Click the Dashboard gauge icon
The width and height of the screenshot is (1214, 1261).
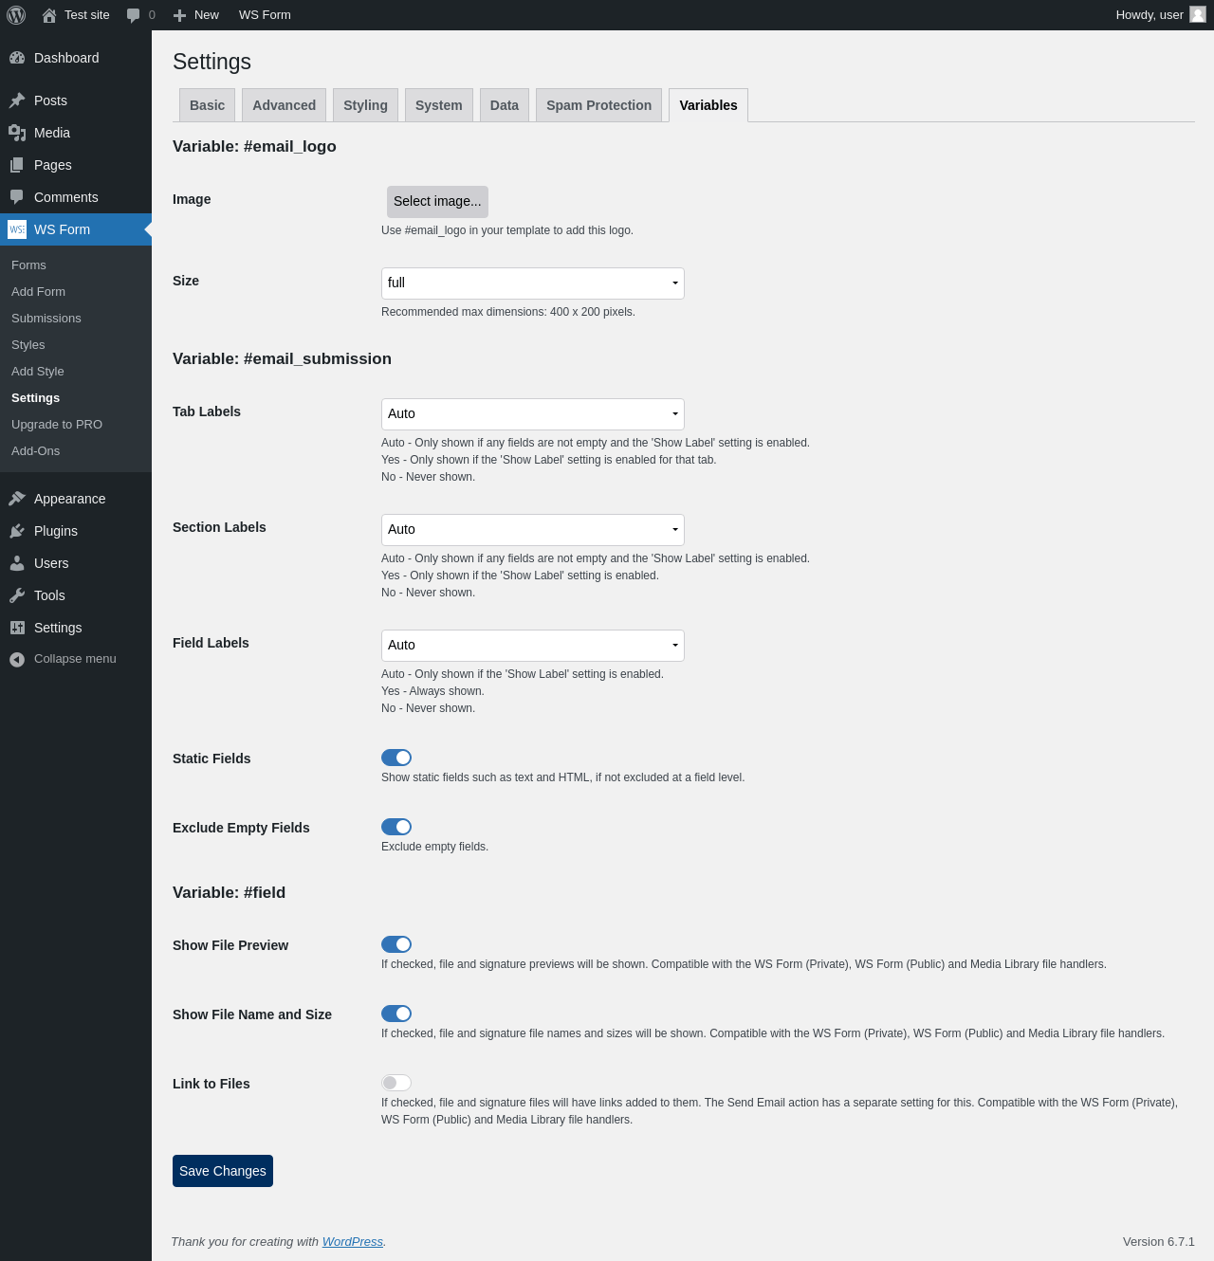[17, 58]
